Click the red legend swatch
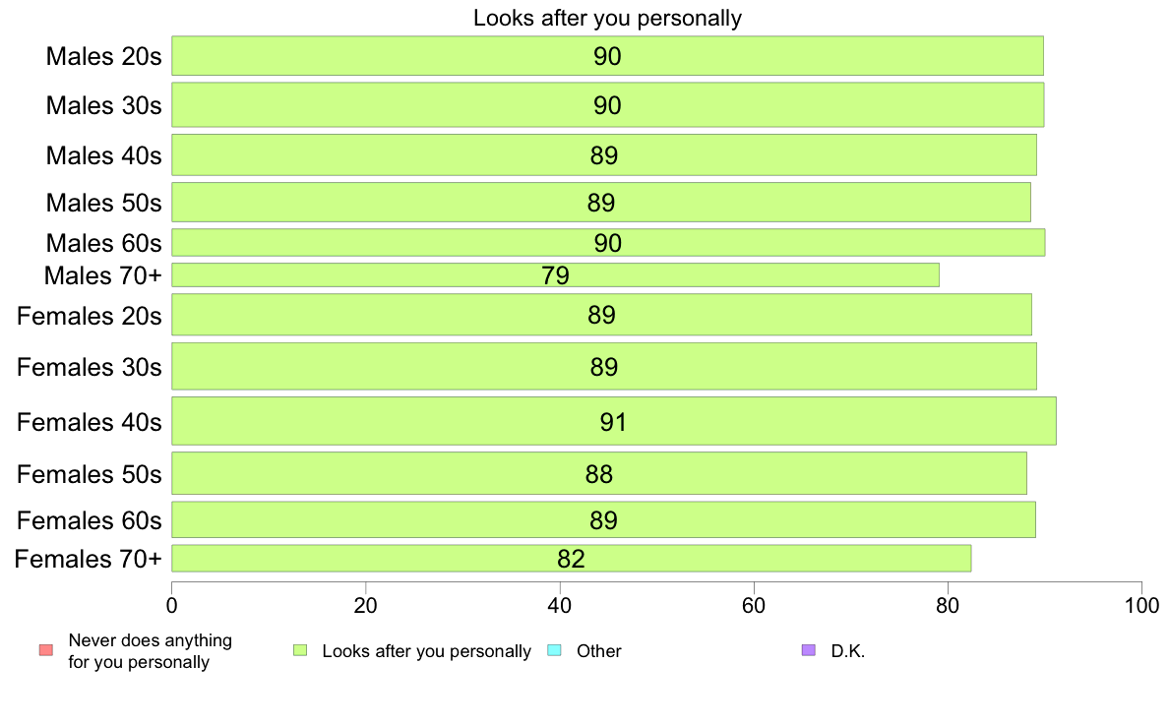The width and height of the screenshot is (1169, 724). [x=46, y=650]
